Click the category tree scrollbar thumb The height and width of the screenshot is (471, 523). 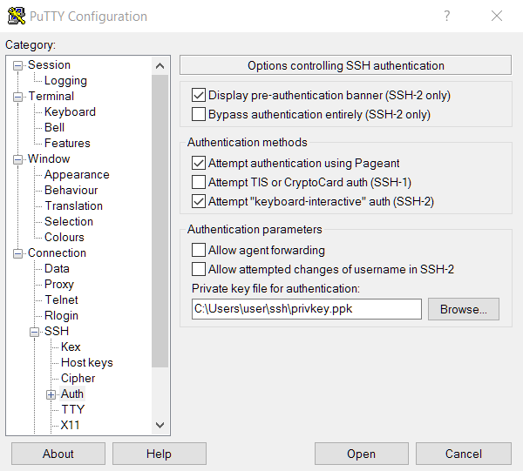pos(160,221)
